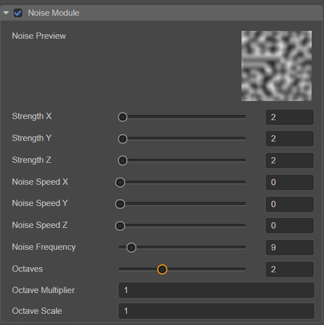Click the Noise Speed X slider handle
The width and height of the screenshot is (324, 325).
120,182
